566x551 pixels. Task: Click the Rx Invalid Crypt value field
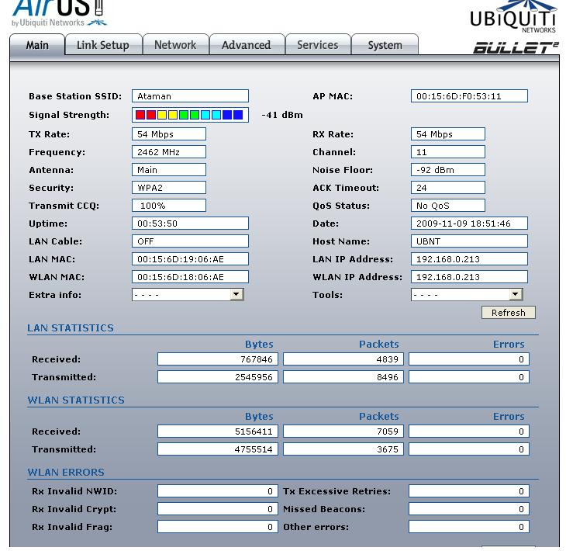coord(218,509)
